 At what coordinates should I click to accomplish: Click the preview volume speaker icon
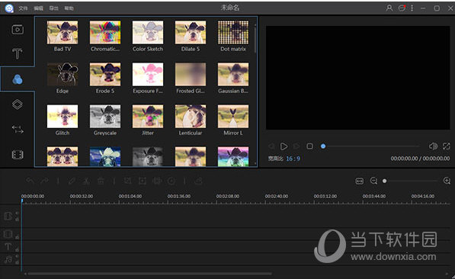coord(433,146)
